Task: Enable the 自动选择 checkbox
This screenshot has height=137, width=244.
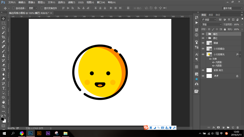Action: [x=14, y=8]
